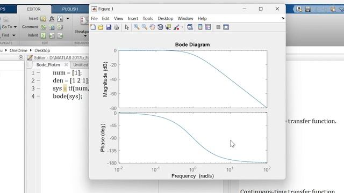This screenshot has height=193, width=344.
Task: Open the Tools menu in Figure 1
Action: pyautogui.click(x=148, y=19)
